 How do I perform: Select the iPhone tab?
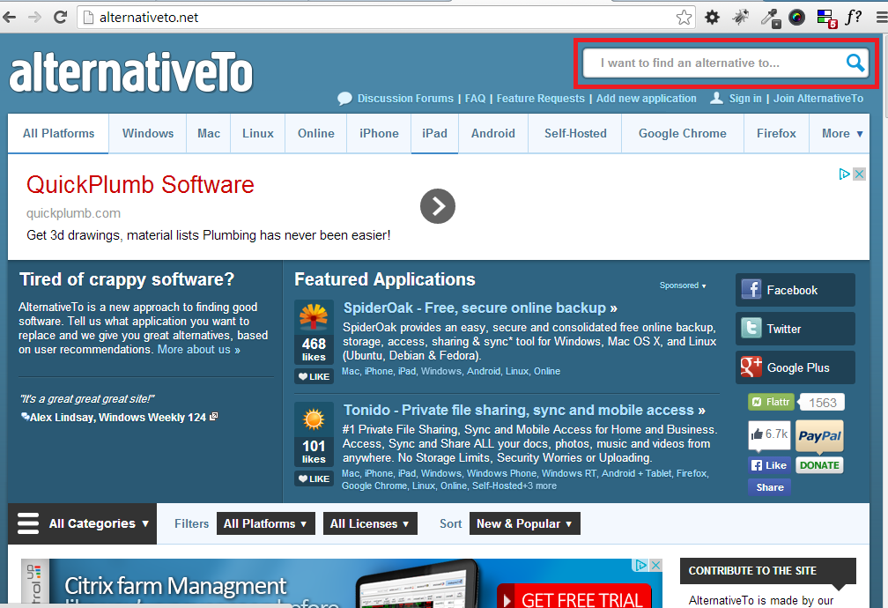coord(379,134)
